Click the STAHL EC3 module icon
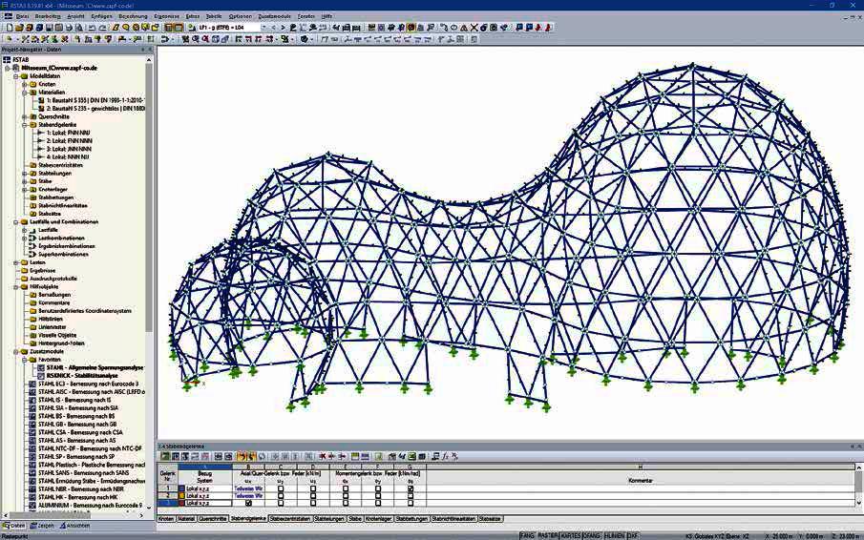This screenshot has width=864, height=540. tap(32, 384)
